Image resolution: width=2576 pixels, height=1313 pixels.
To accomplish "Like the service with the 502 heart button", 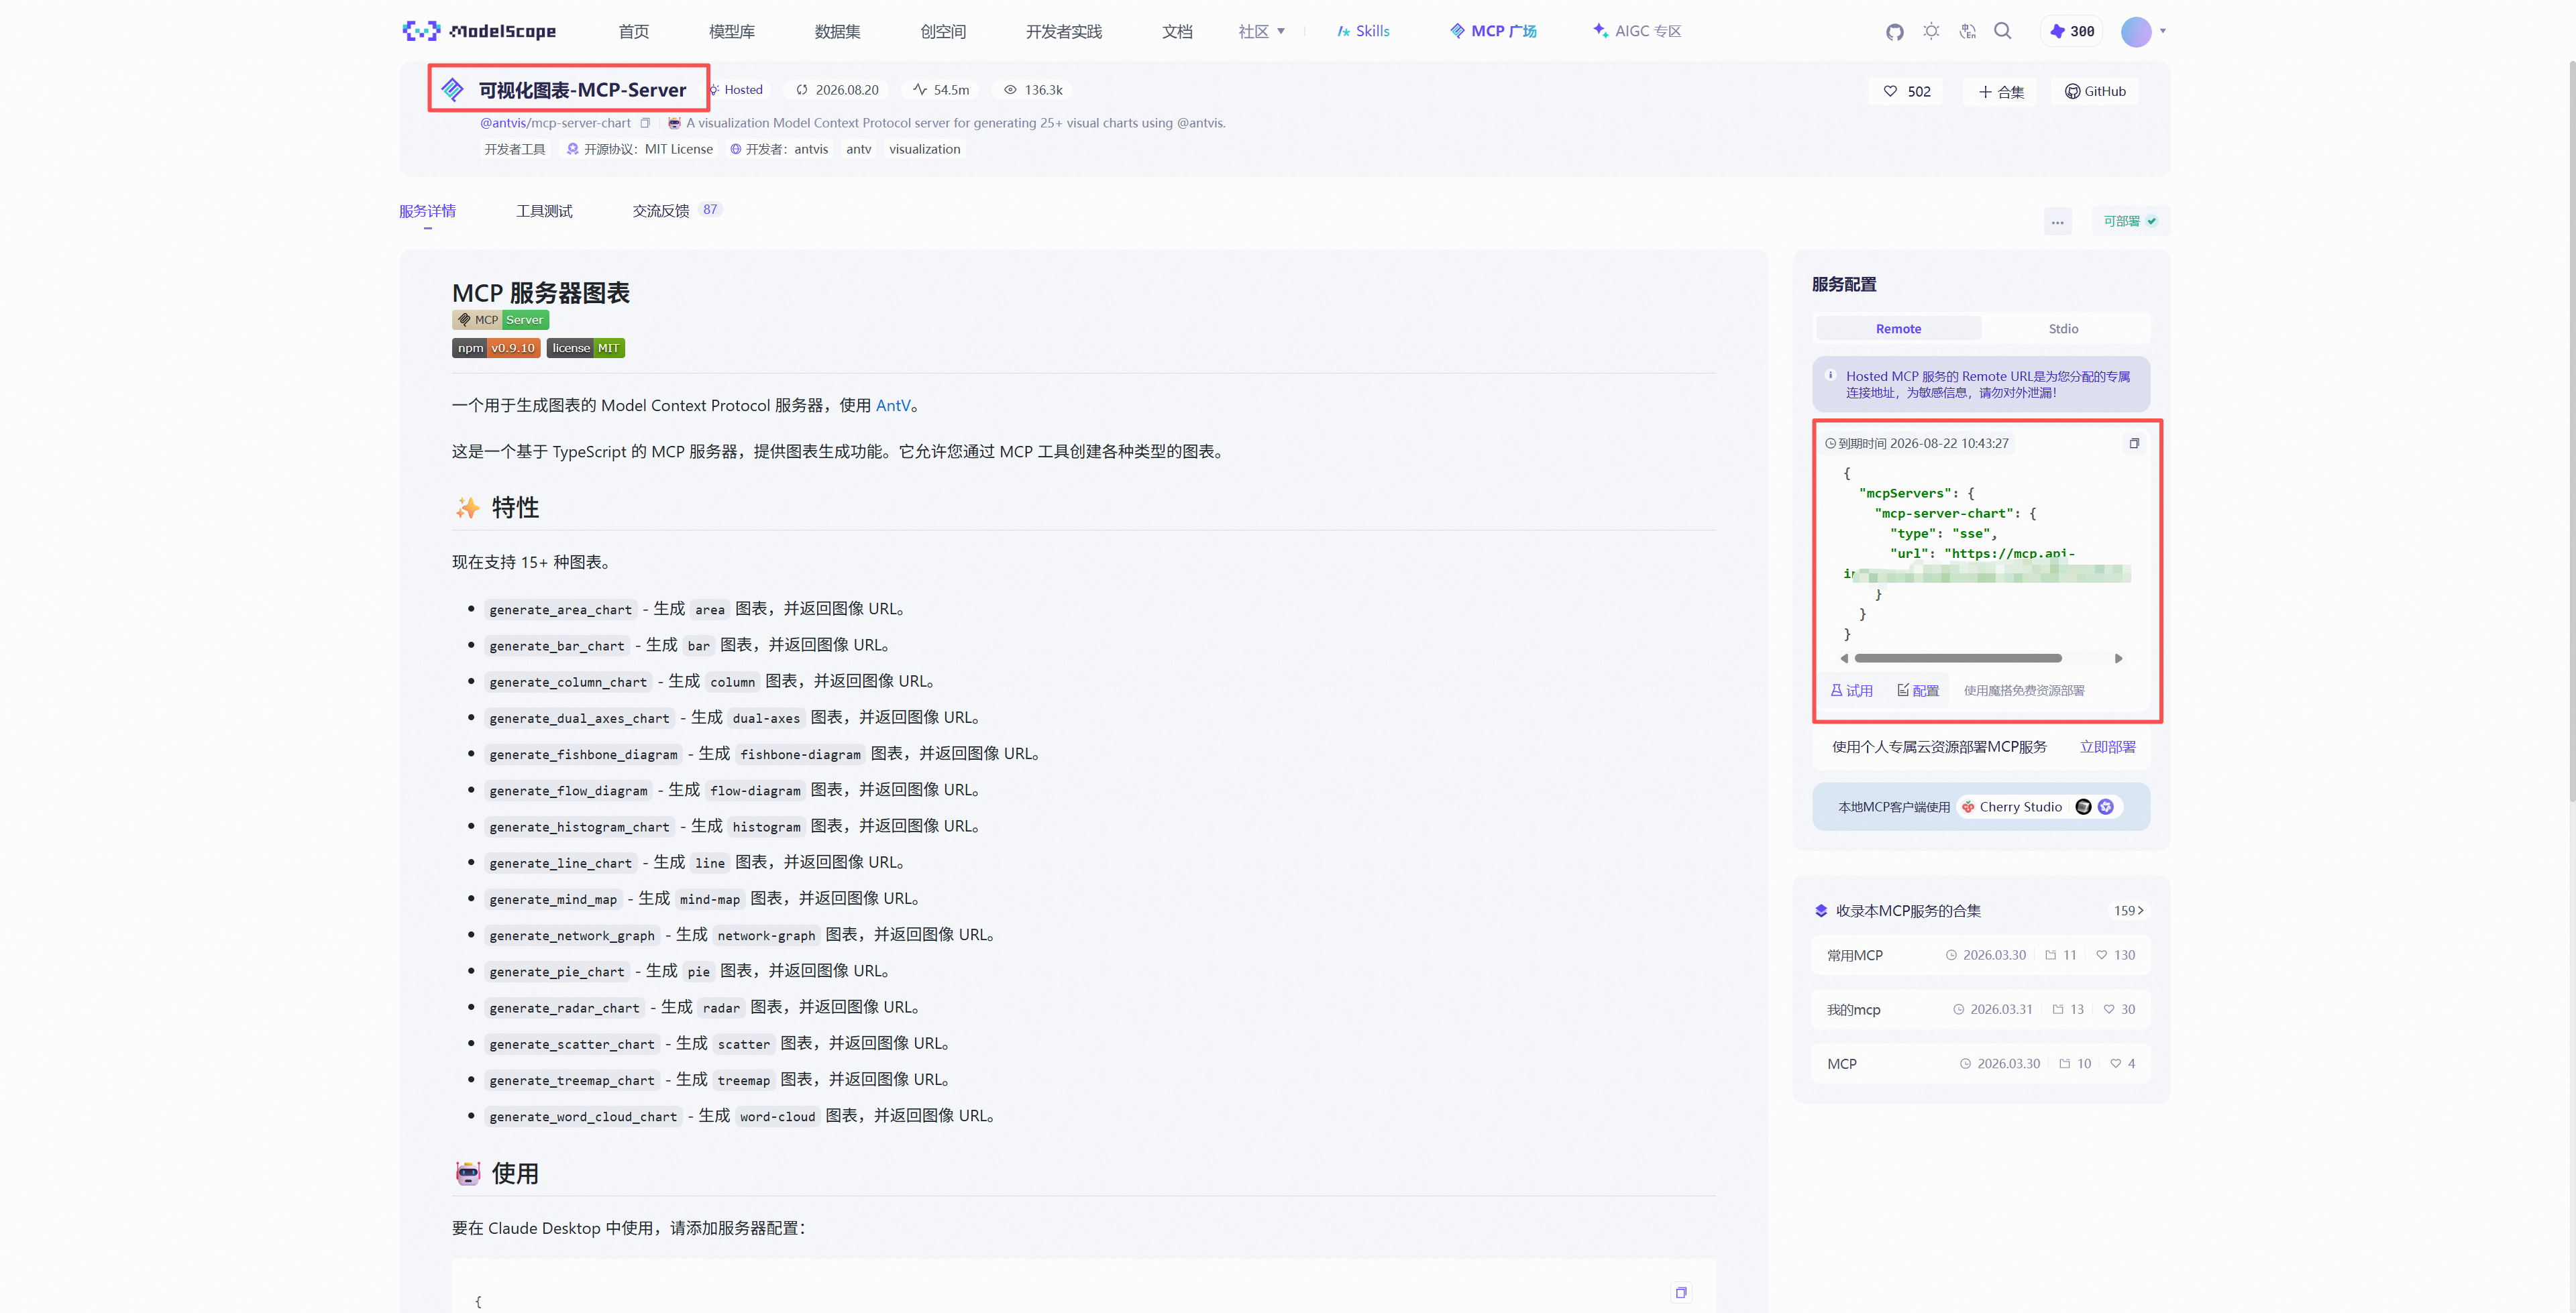I will (x=1906, y=91).
